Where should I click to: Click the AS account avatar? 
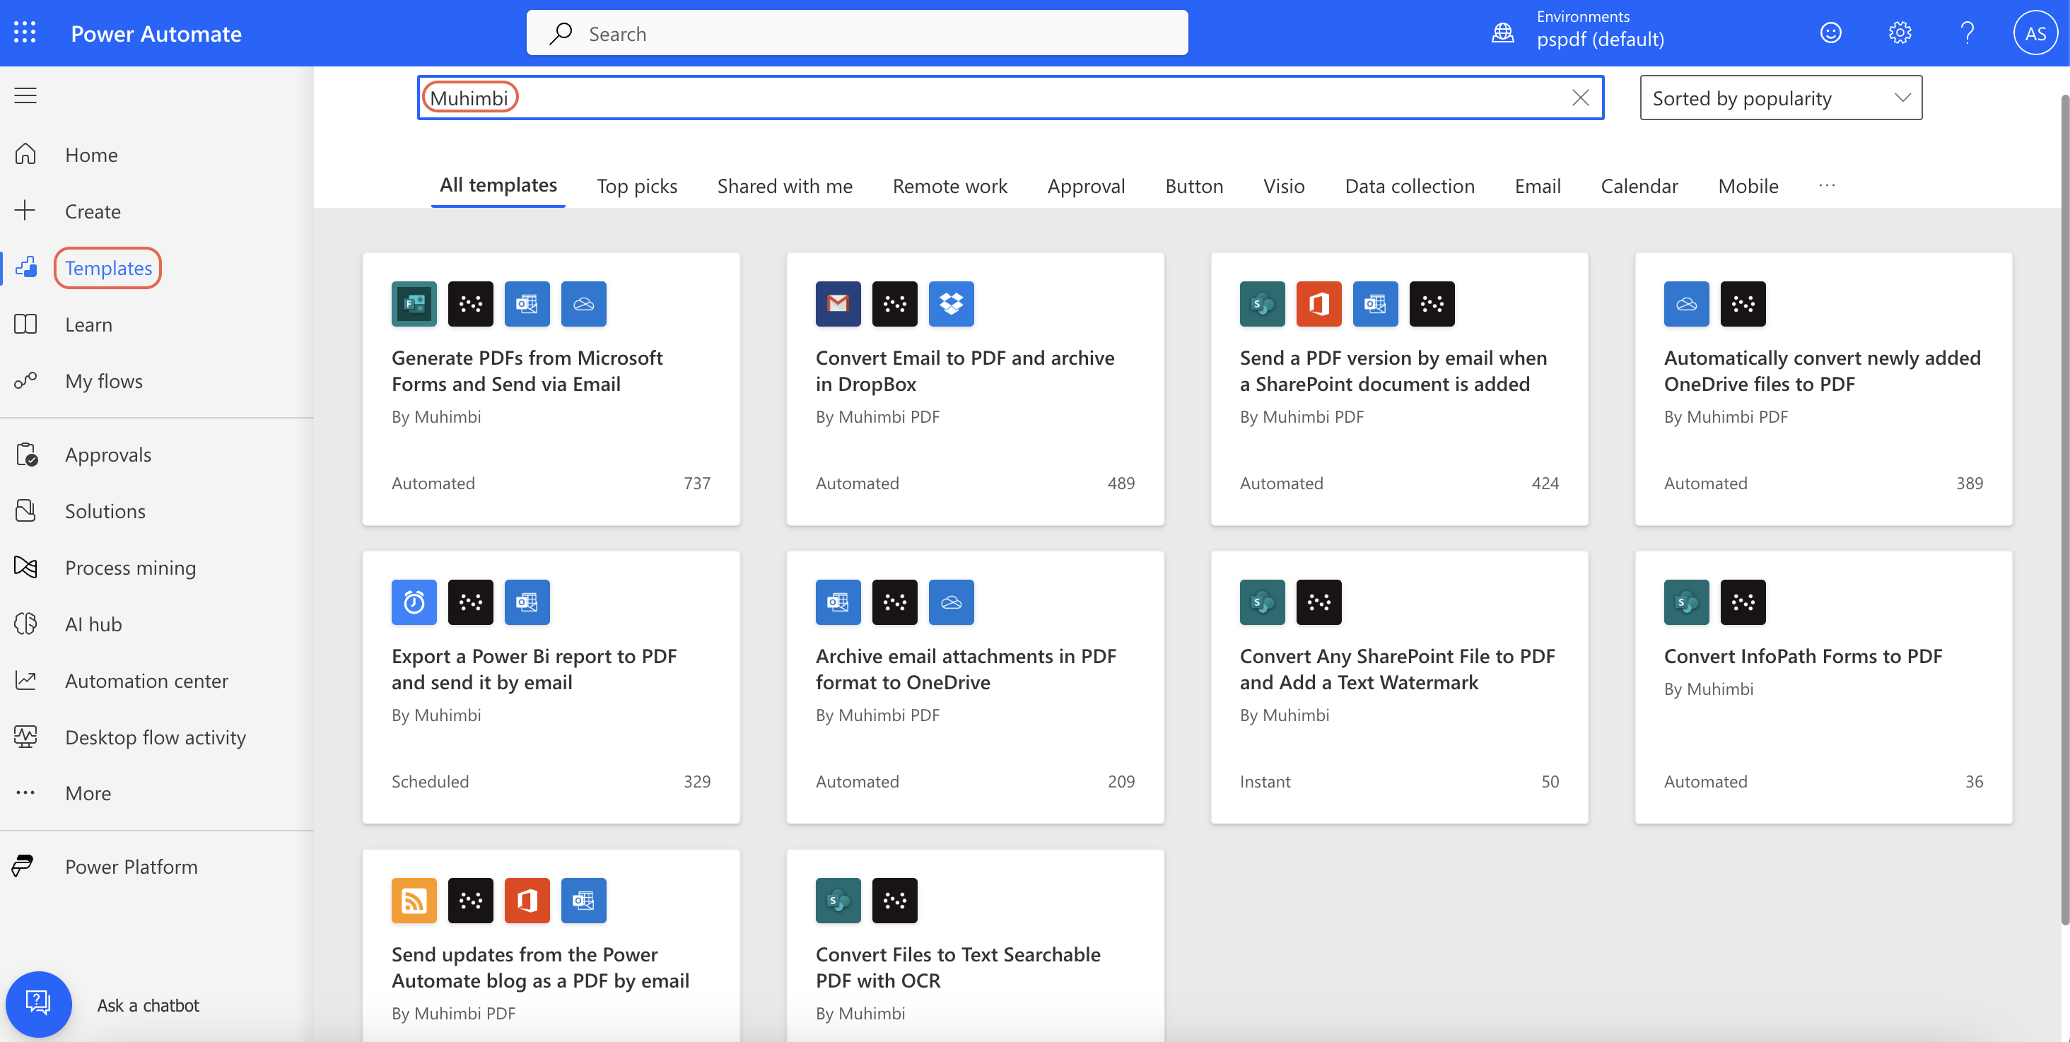pyautogui.click(x=2035, y=33)
